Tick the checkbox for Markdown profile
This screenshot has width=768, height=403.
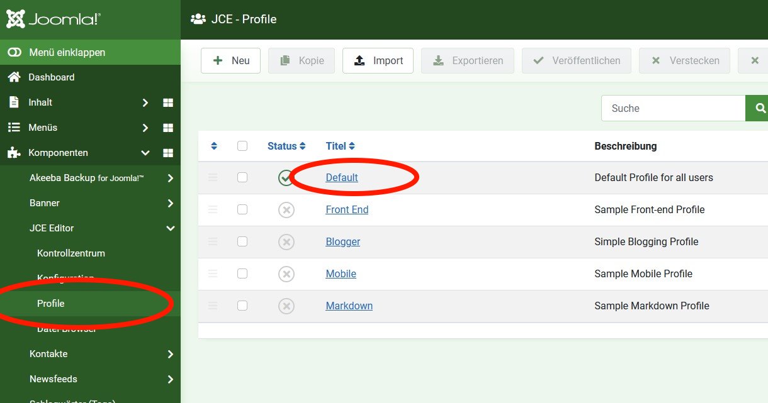coord(242,306)
